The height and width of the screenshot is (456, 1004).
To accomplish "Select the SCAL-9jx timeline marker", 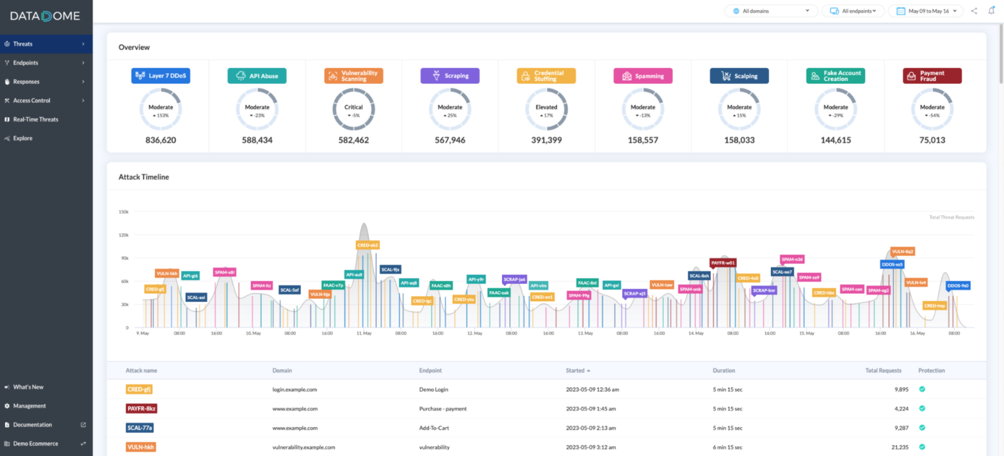I will coord(391,270).
